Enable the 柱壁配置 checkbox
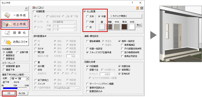The width and height of the screenshot is (202, 97). click(34, 12)
